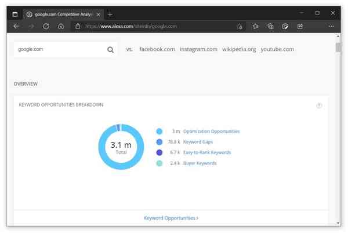Add this page to favorites star icon
The height and width of the screenshot is (233, 348).
point(240,27)
